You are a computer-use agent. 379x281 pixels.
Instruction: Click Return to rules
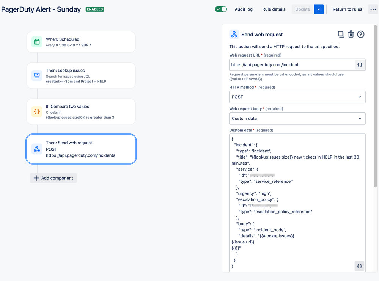point(347,9)
